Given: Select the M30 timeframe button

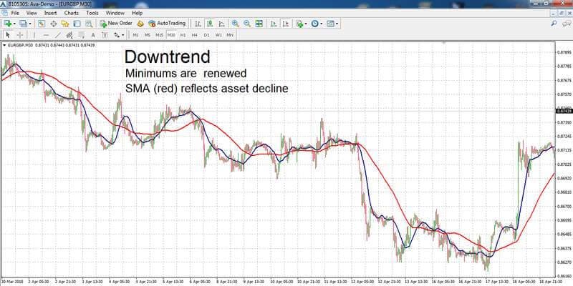Looking at the screenshot, I should (171, 35).
